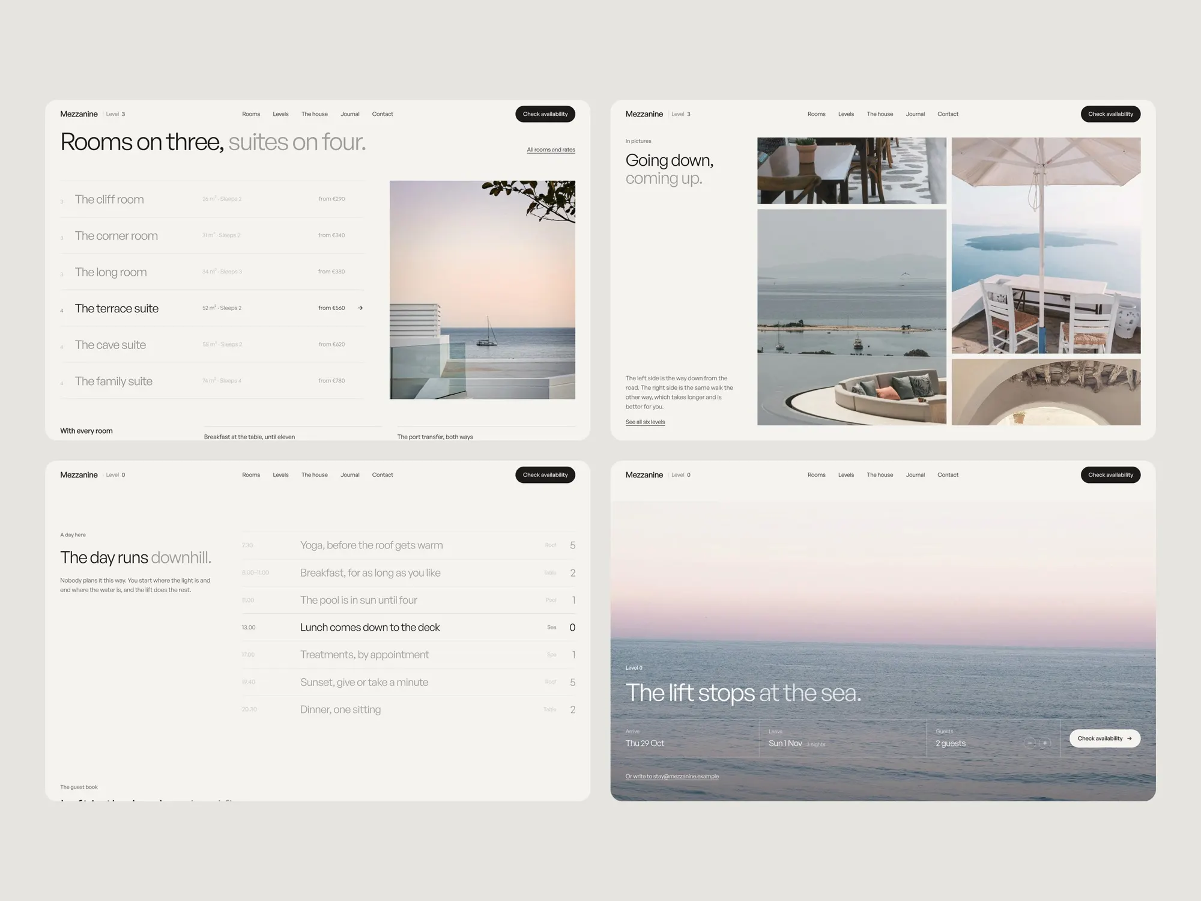Click Check availability in the Going down panel
1201x901 pixels.
[1110, 114]
